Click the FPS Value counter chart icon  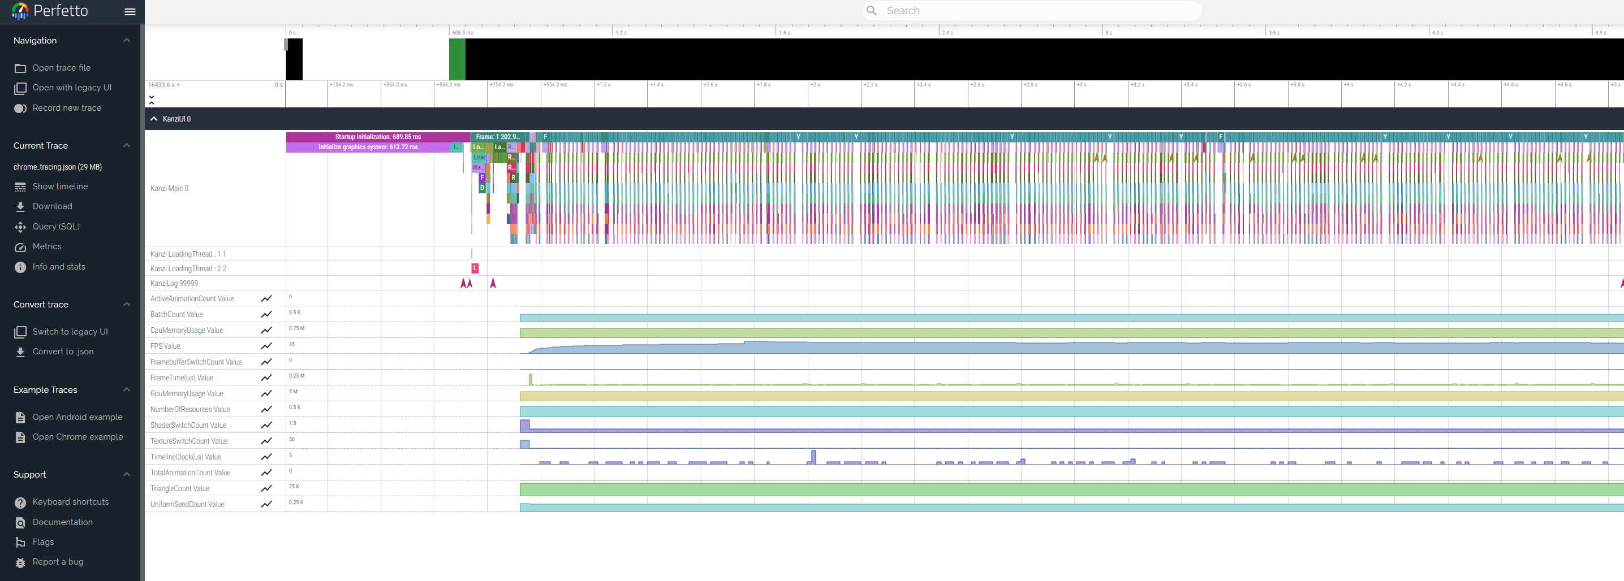click(x=266, y=346)
